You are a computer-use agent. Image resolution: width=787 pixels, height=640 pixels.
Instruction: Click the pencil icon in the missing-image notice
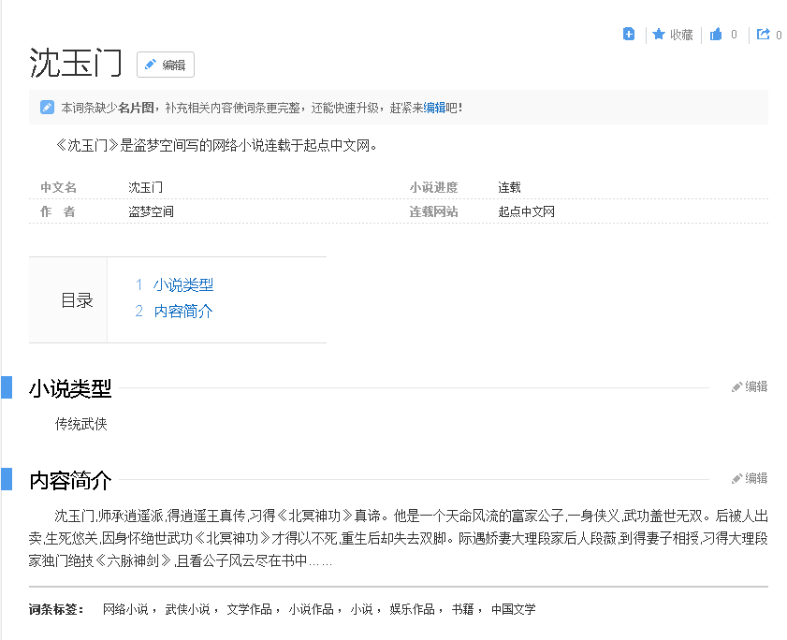47,108
